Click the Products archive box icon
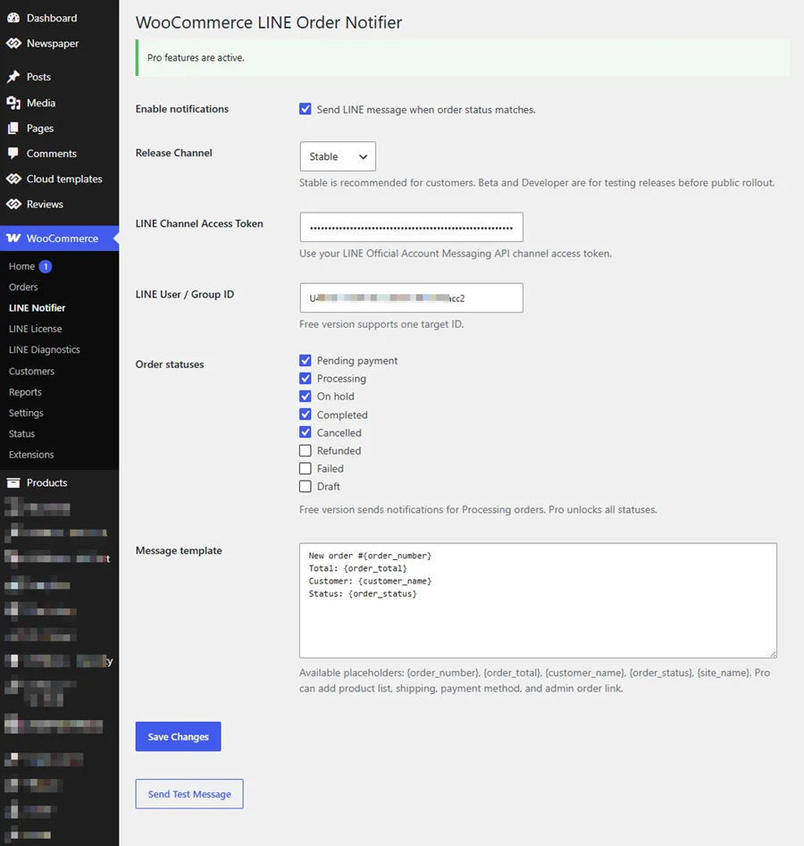This screenshot has height=846, width=804. (13, 482)
